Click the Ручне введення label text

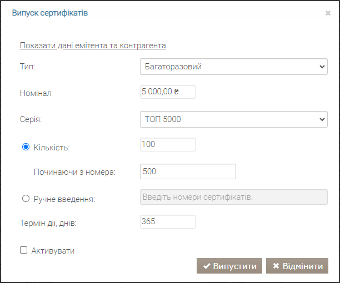[x=64, y=199]
